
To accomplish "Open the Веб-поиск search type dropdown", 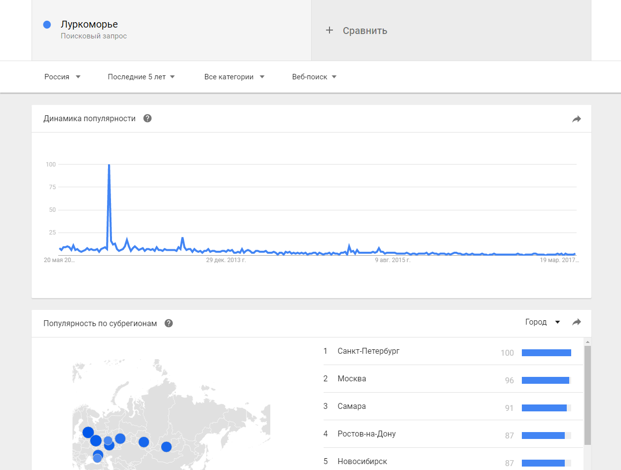I will point(314,77).
